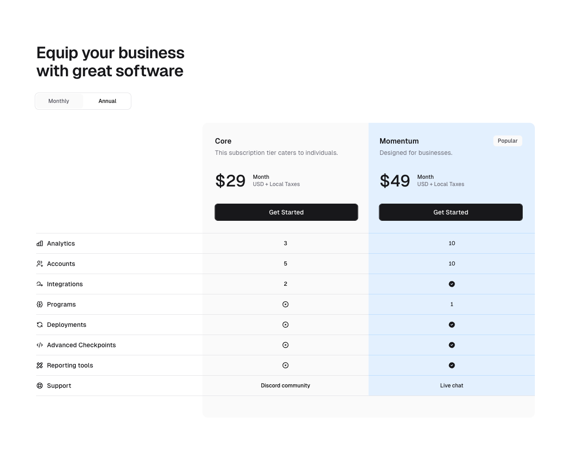This screenshot has width=571, height=461.
Task: Click the dash icon in Core's Programs row
Action: (285, 304)
